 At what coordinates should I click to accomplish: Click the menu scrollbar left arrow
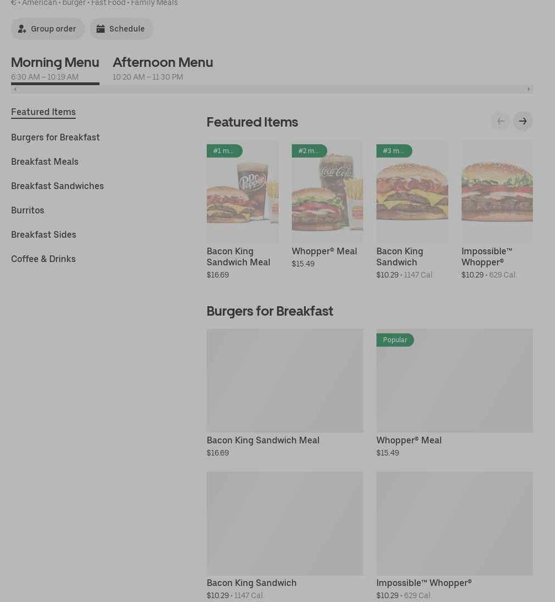click(x=15, y=89)
